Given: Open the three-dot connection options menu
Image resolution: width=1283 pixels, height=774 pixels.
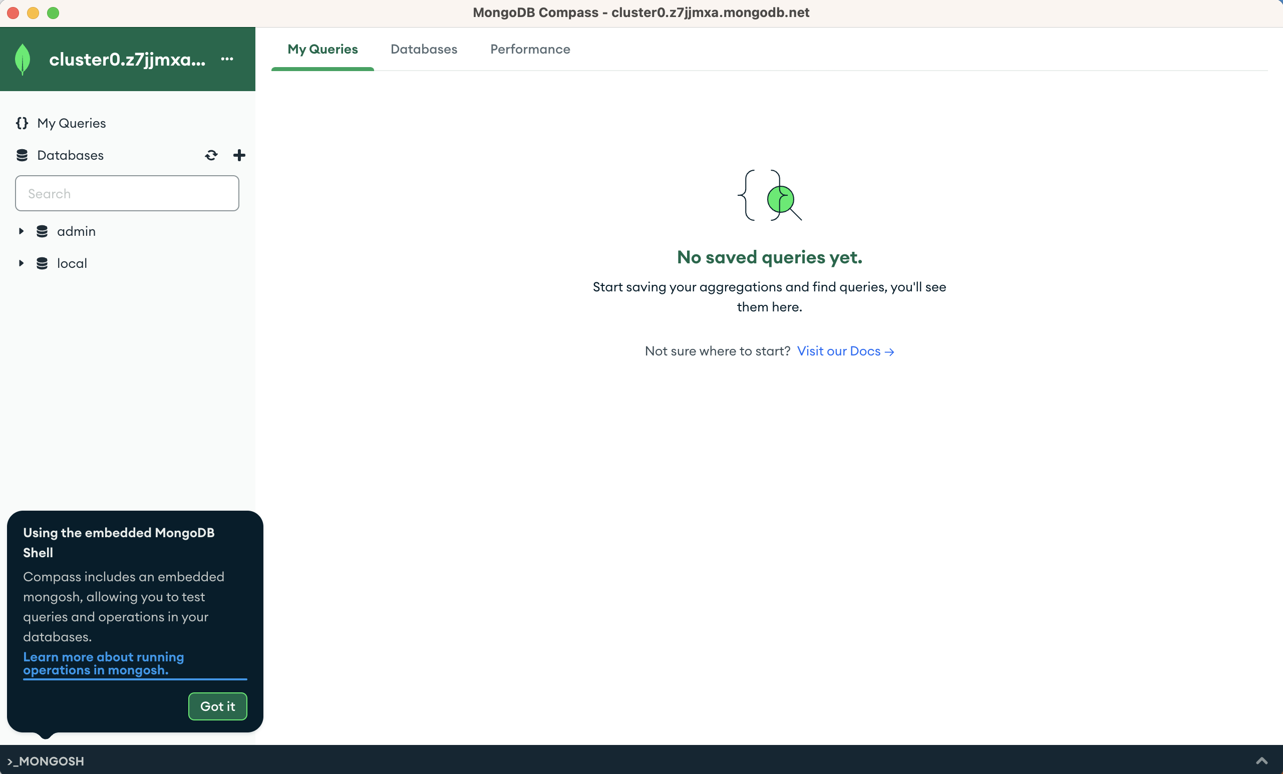Looking at the screenshot, I should coord(227,59).
